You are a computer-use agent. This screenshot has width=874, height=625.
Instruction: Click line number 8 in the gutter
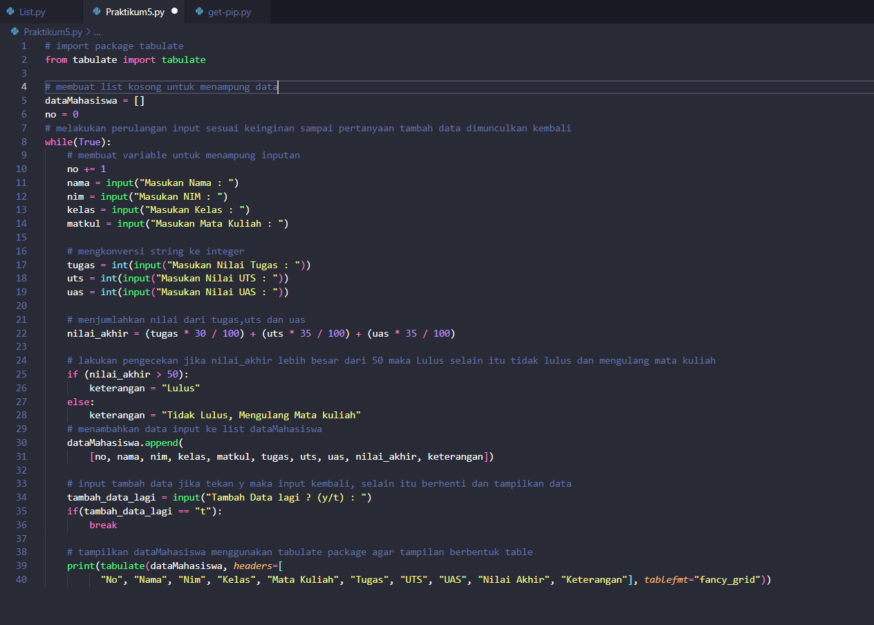click(24, 141)
